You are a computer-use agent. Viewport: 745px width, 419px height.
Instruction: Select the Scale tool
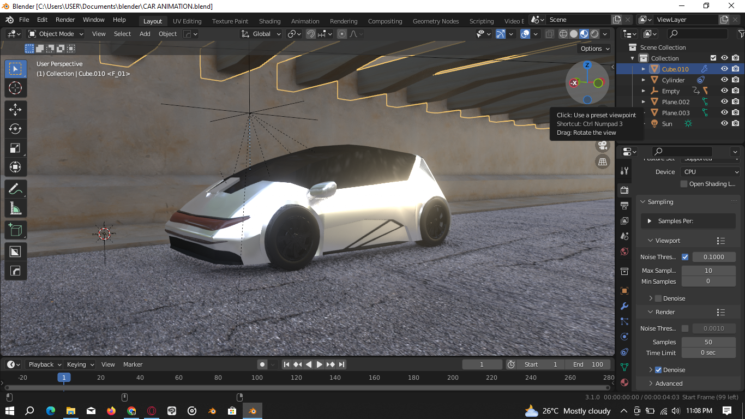[x=15, y=148]
